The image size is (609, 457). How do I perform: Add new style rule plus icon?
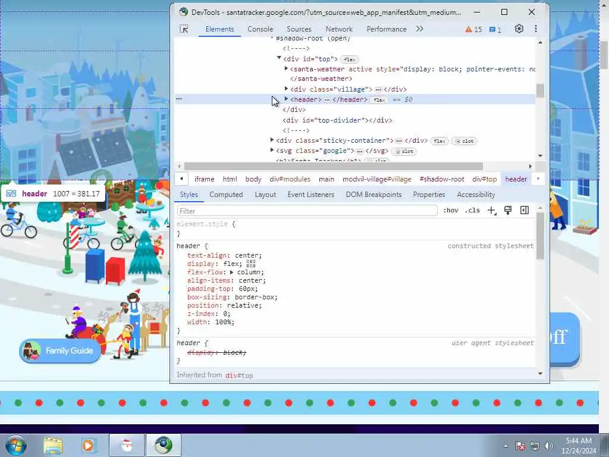tap(492, 211)
